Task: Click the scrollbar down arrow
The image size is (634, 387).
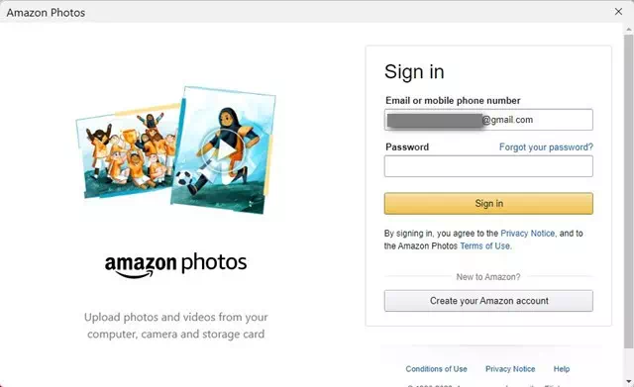Action: [628, 381]
